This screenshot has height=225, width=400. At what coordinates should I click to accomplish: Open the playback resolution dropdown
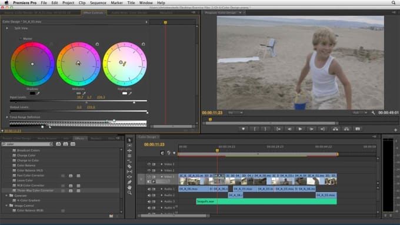pyautogui.click(x=359, y=113)
